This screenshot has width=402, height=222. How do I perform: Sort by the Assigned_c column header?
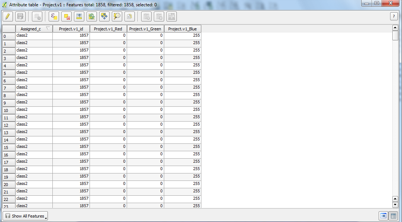[34, 29]
